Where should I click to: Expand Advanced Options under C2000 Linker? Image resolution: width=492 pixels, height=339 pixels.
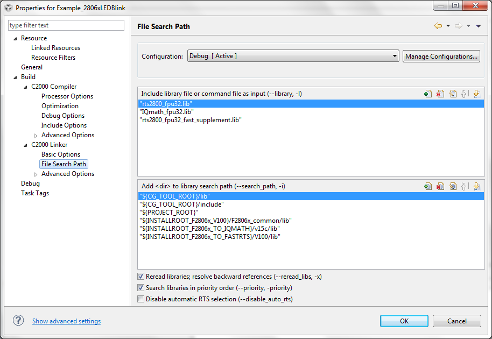coord(36,174)
